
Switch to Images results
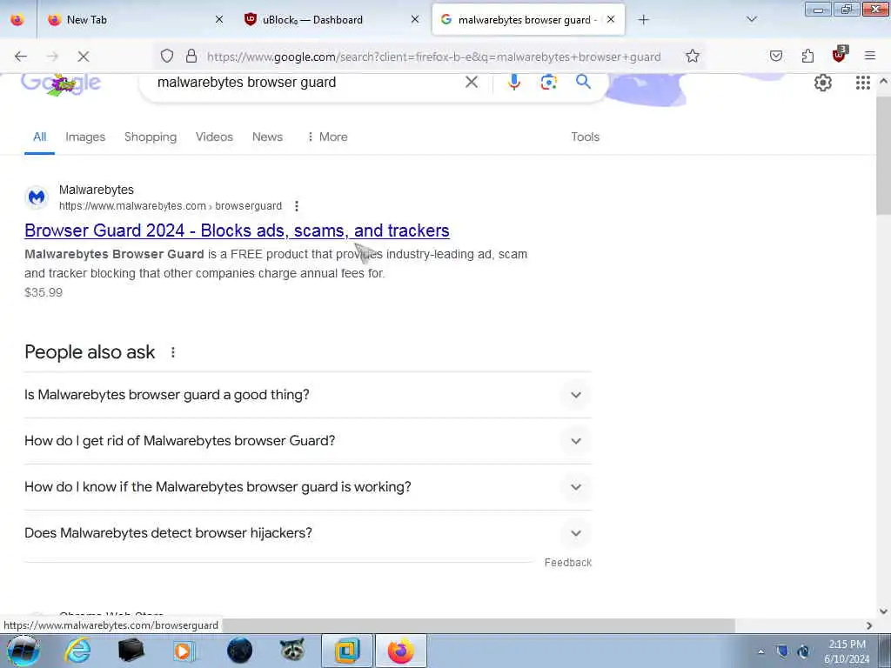coord(85,137)
